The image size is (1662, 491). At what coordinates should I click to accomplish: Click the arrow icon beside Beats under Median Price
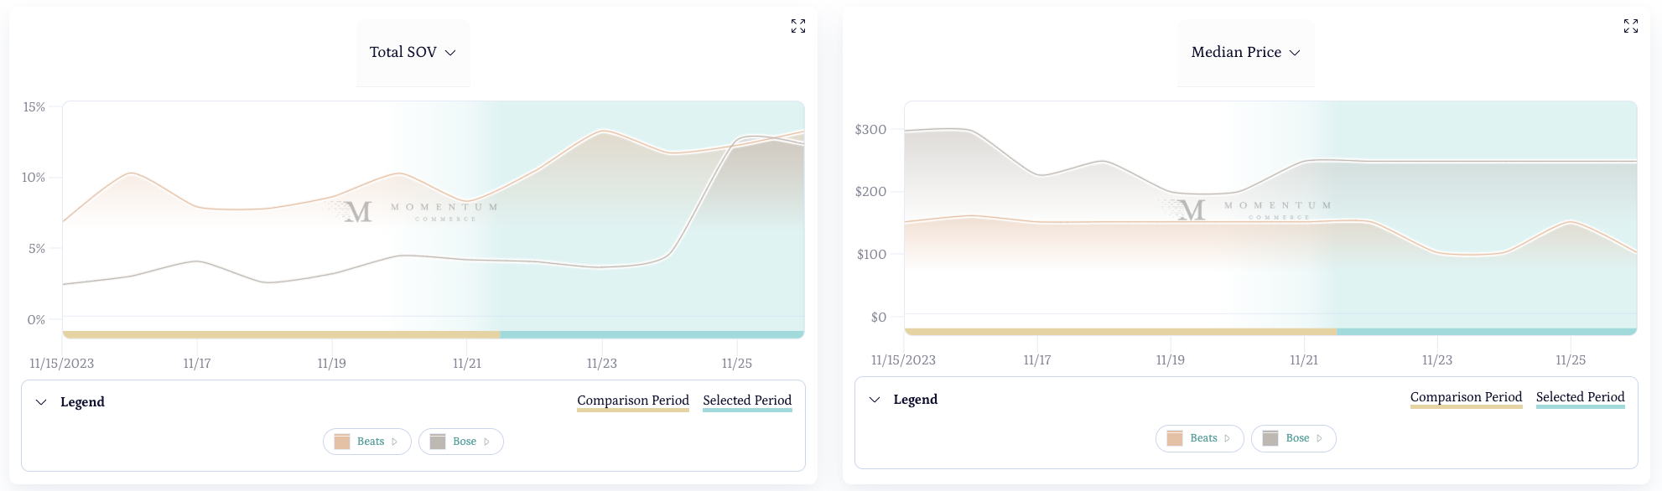coord(1228,438)
